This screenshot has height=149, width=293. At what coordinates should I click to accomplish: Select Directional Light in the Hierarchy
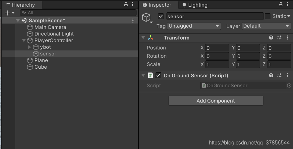[x=54, y=34]
